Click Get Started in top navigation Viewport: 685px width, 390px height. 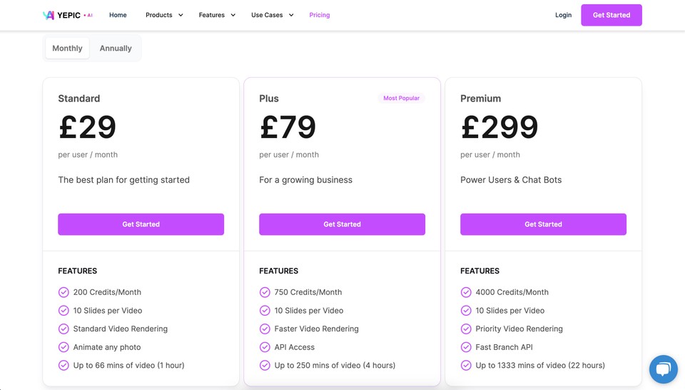[x=612, y=15]
